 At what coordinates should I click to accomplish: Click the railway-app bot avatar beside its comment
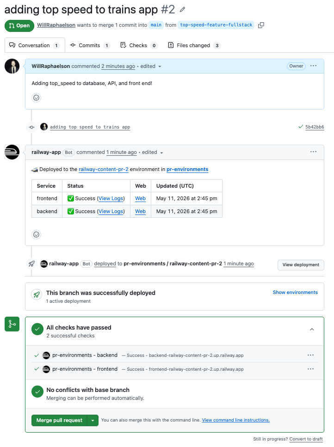(12, 152)
